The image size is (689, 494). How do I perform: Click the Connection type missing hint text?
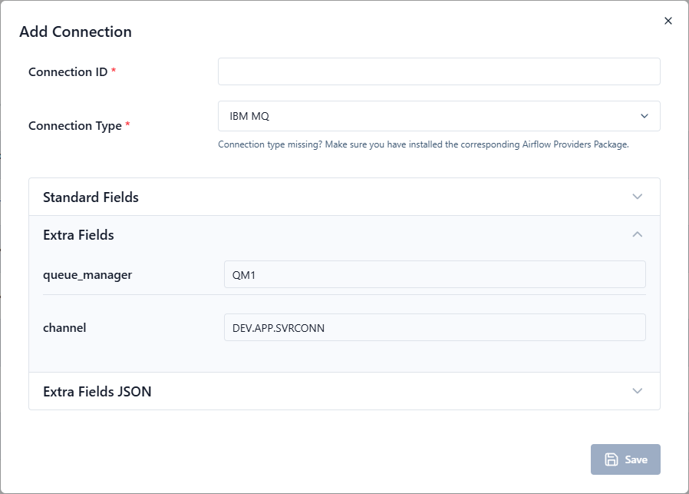pyautogui.click(x=424, y=144)
